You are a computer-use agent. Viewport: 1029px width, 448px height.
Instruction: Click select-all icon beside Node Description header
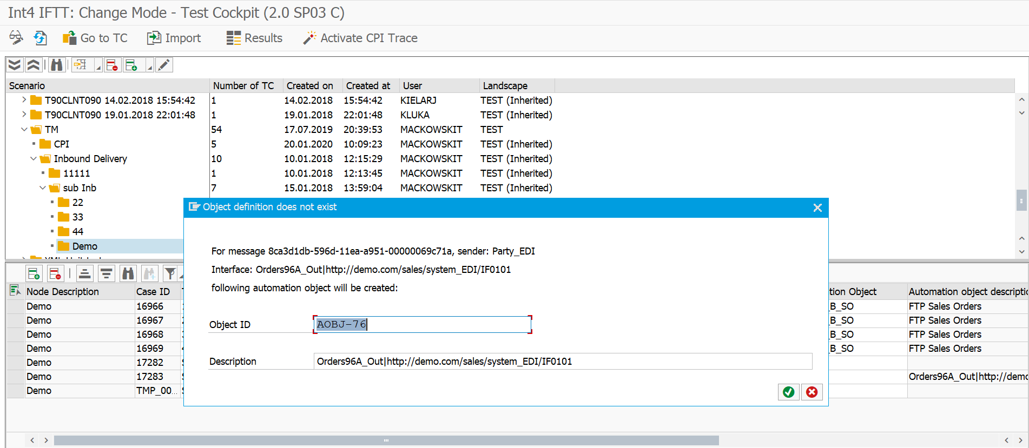(15, 291)
